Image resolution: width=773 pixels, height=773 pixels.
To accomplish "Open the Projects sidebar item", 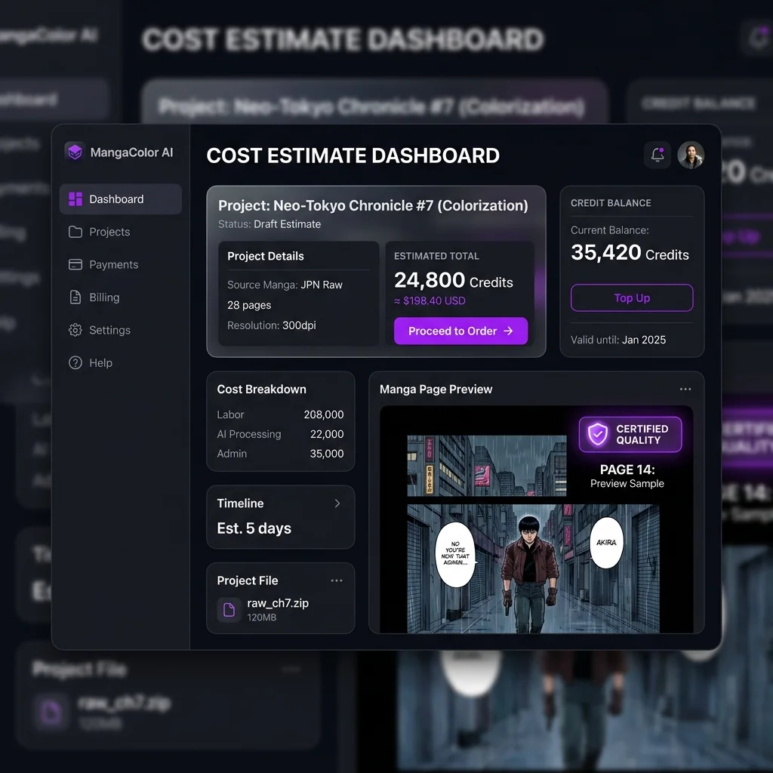I will click(x=120, y=232).
